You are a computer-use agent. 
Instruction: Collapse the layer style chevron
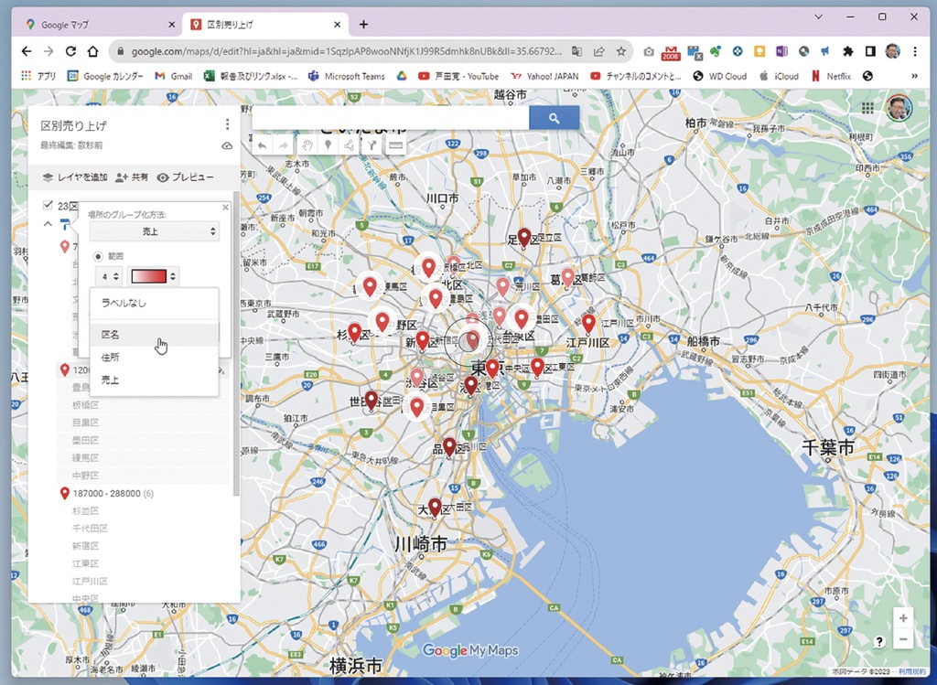48,224
